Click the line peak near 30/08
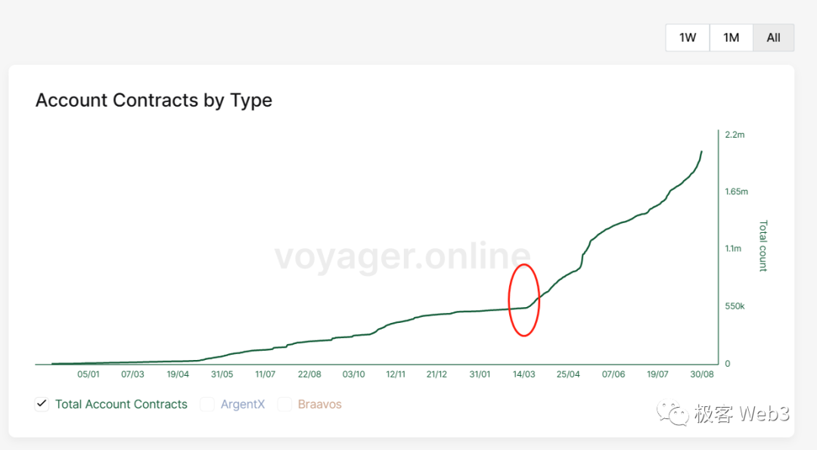 701,152
